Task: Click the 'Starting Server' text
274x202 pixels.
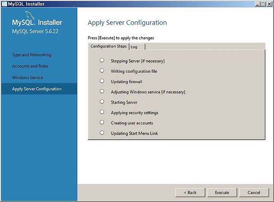Action: 124,102
